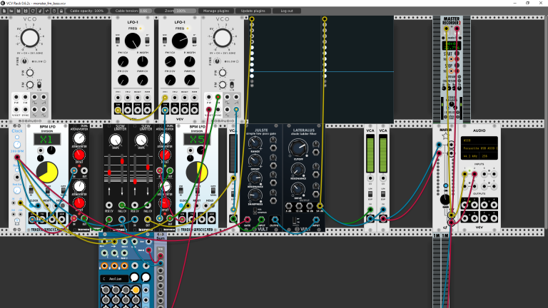Adjust the Cable opacity slider
The image size is (548, 308).
point(86,11)
